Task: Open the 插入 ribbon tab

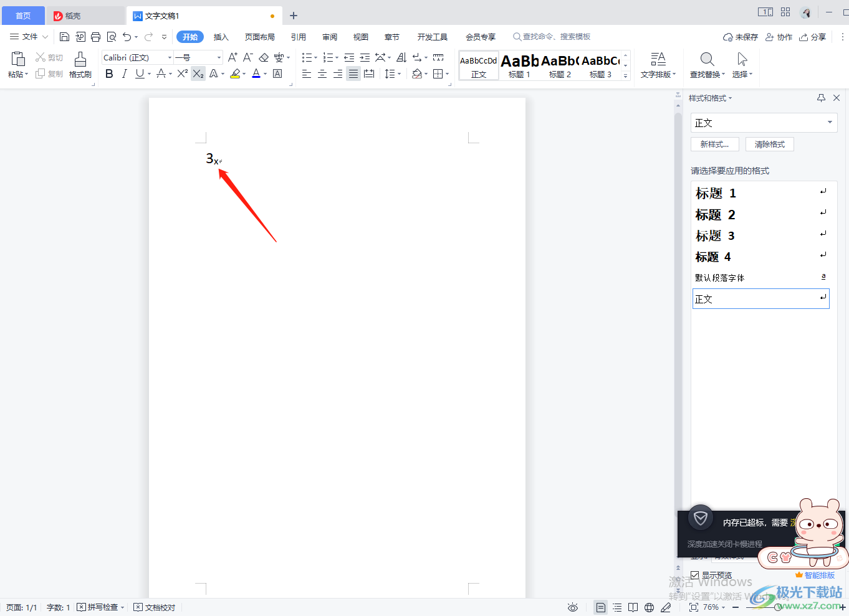Action: tap(221, 37)
